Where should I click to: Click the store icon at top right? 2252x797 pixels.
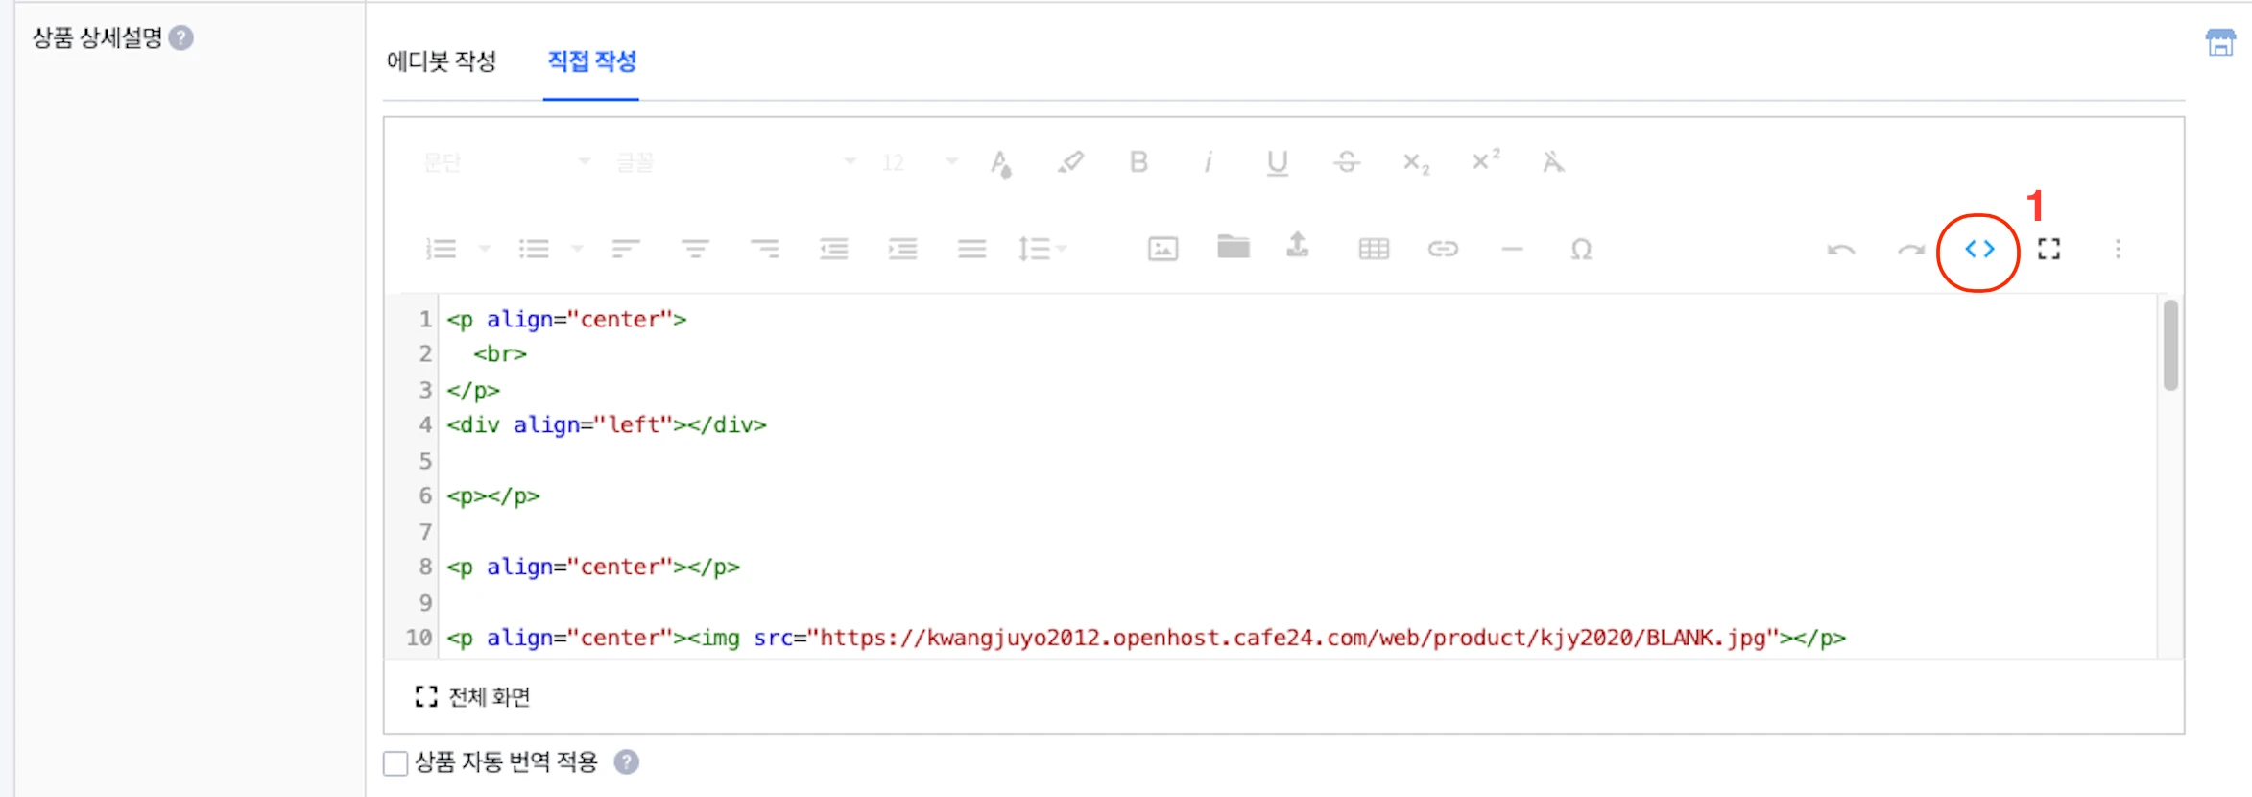(2219, 42)
